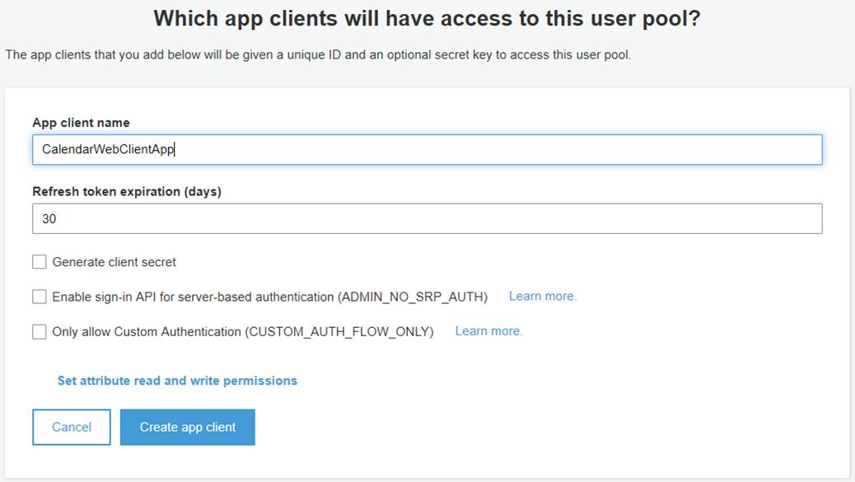Viewport: 855px width, 482px height.
Task: Click the 'Only allow Custom Authentication' label text
Action: (x=146, y=331)
